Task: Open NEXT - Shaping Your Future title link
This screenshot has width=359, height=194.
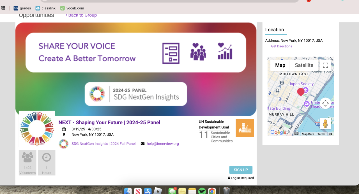Action: click(109, 122)
